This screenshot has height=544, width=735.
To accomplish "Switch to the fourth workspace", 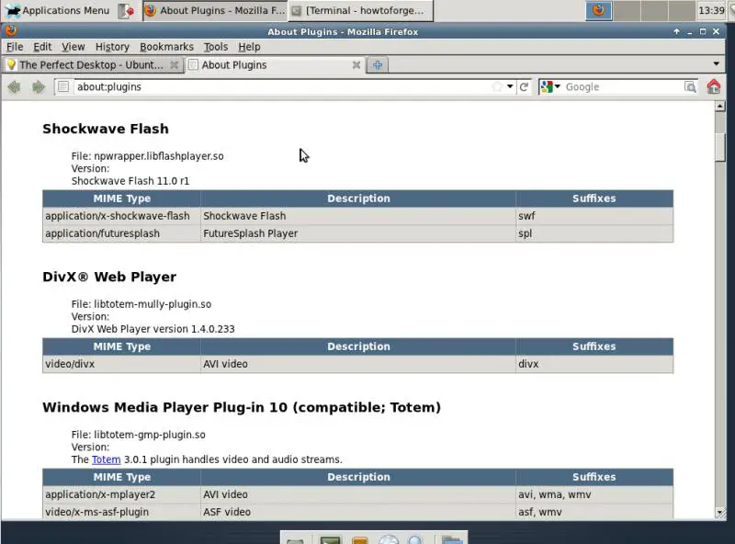I will [681, 10].
